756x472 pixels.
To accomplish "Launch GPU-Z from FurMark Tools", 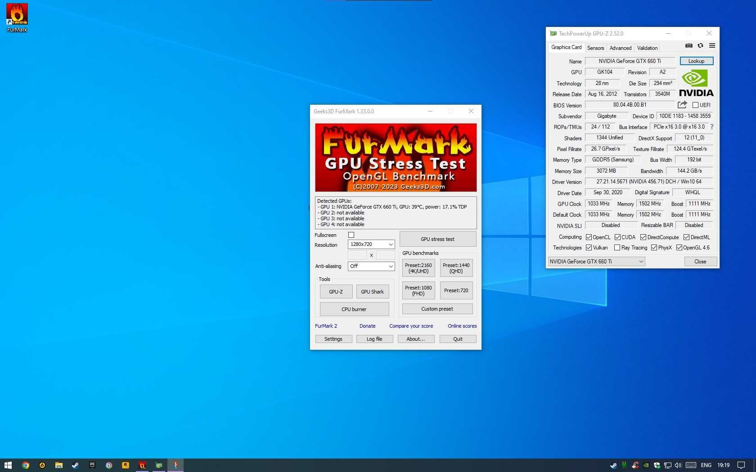I will (336, 292).
